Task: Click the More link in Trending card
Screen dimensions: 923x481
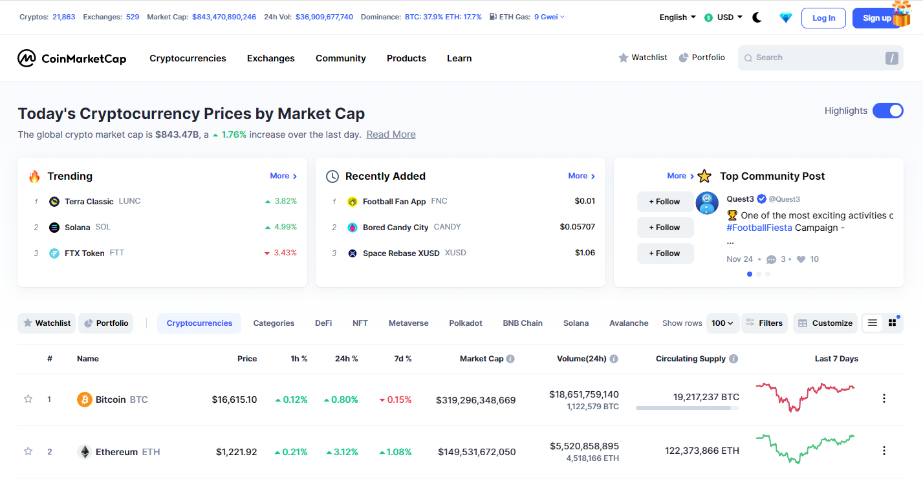Action: [x=283, y=176]
